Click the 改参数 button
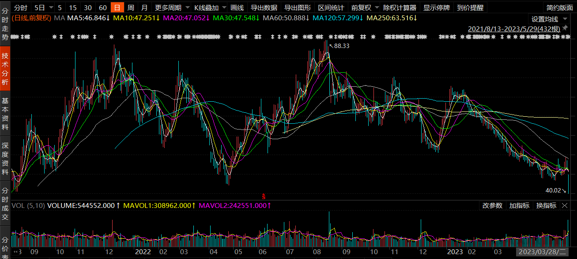 (x=492, y=206)
